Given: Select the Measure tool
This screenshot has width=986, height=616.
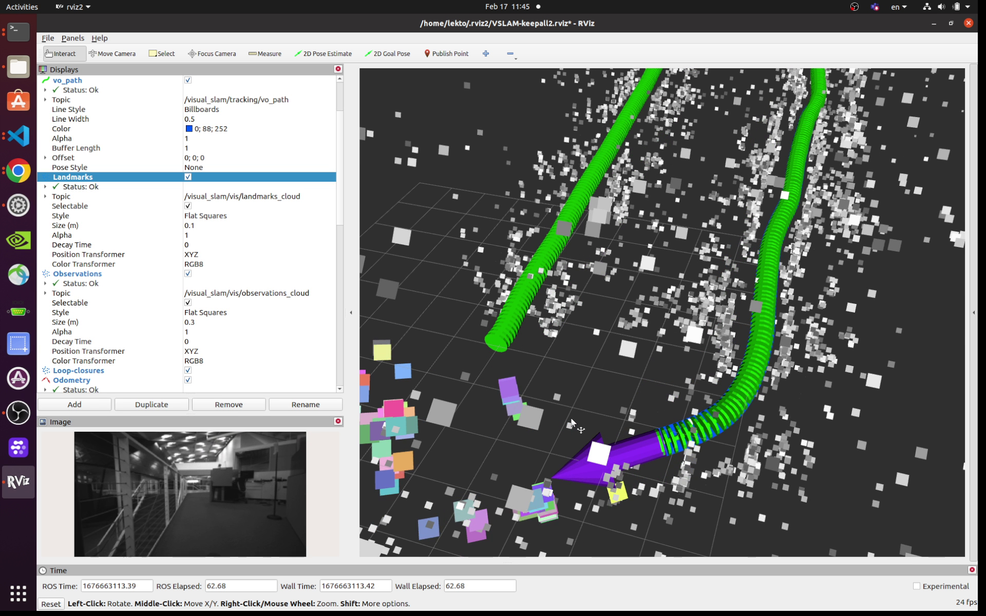Looking at the screenshot, I should pos(265,53).
